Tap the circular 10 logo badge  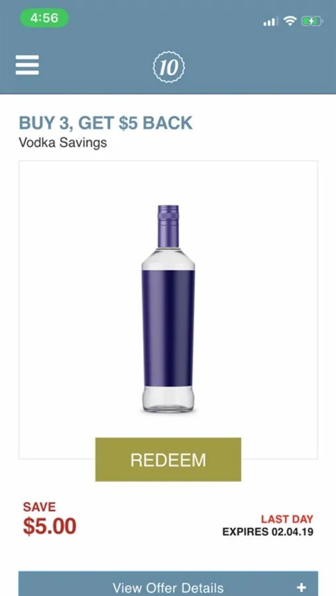pyautogui.click(x=168, y=68)
